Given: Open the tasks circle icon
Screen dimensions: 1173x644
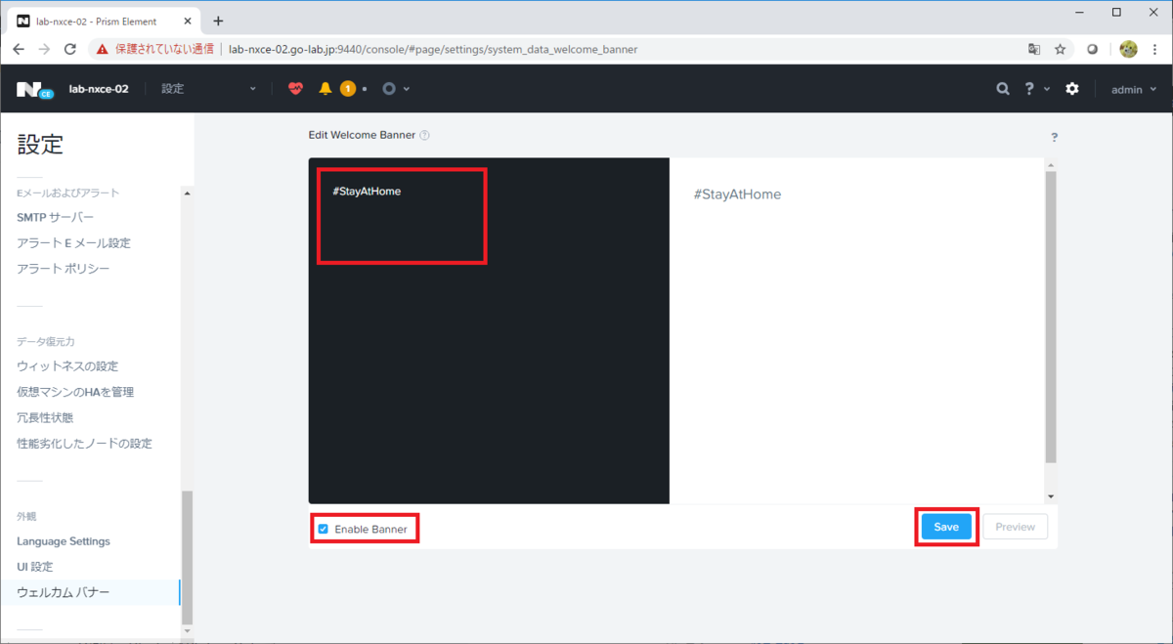Looking at the screenshot, I should point(389,89).
